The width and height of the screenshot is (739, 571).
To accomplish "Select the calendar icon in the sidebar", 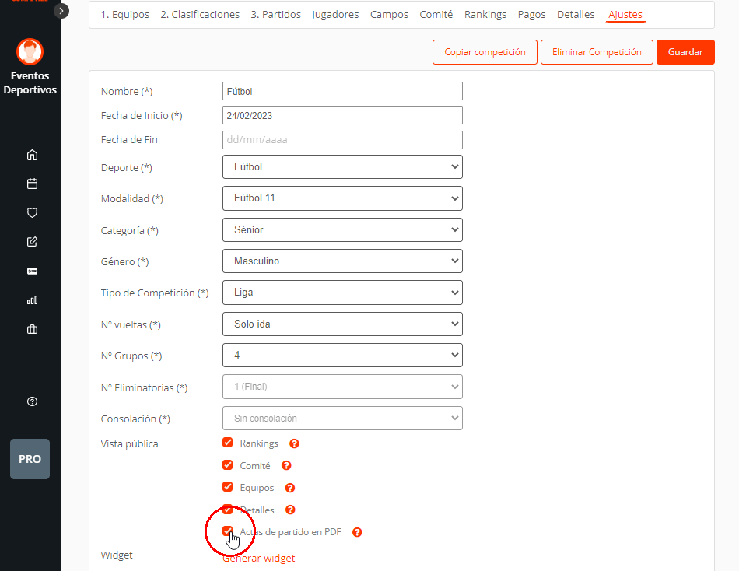I will point(32,184).
